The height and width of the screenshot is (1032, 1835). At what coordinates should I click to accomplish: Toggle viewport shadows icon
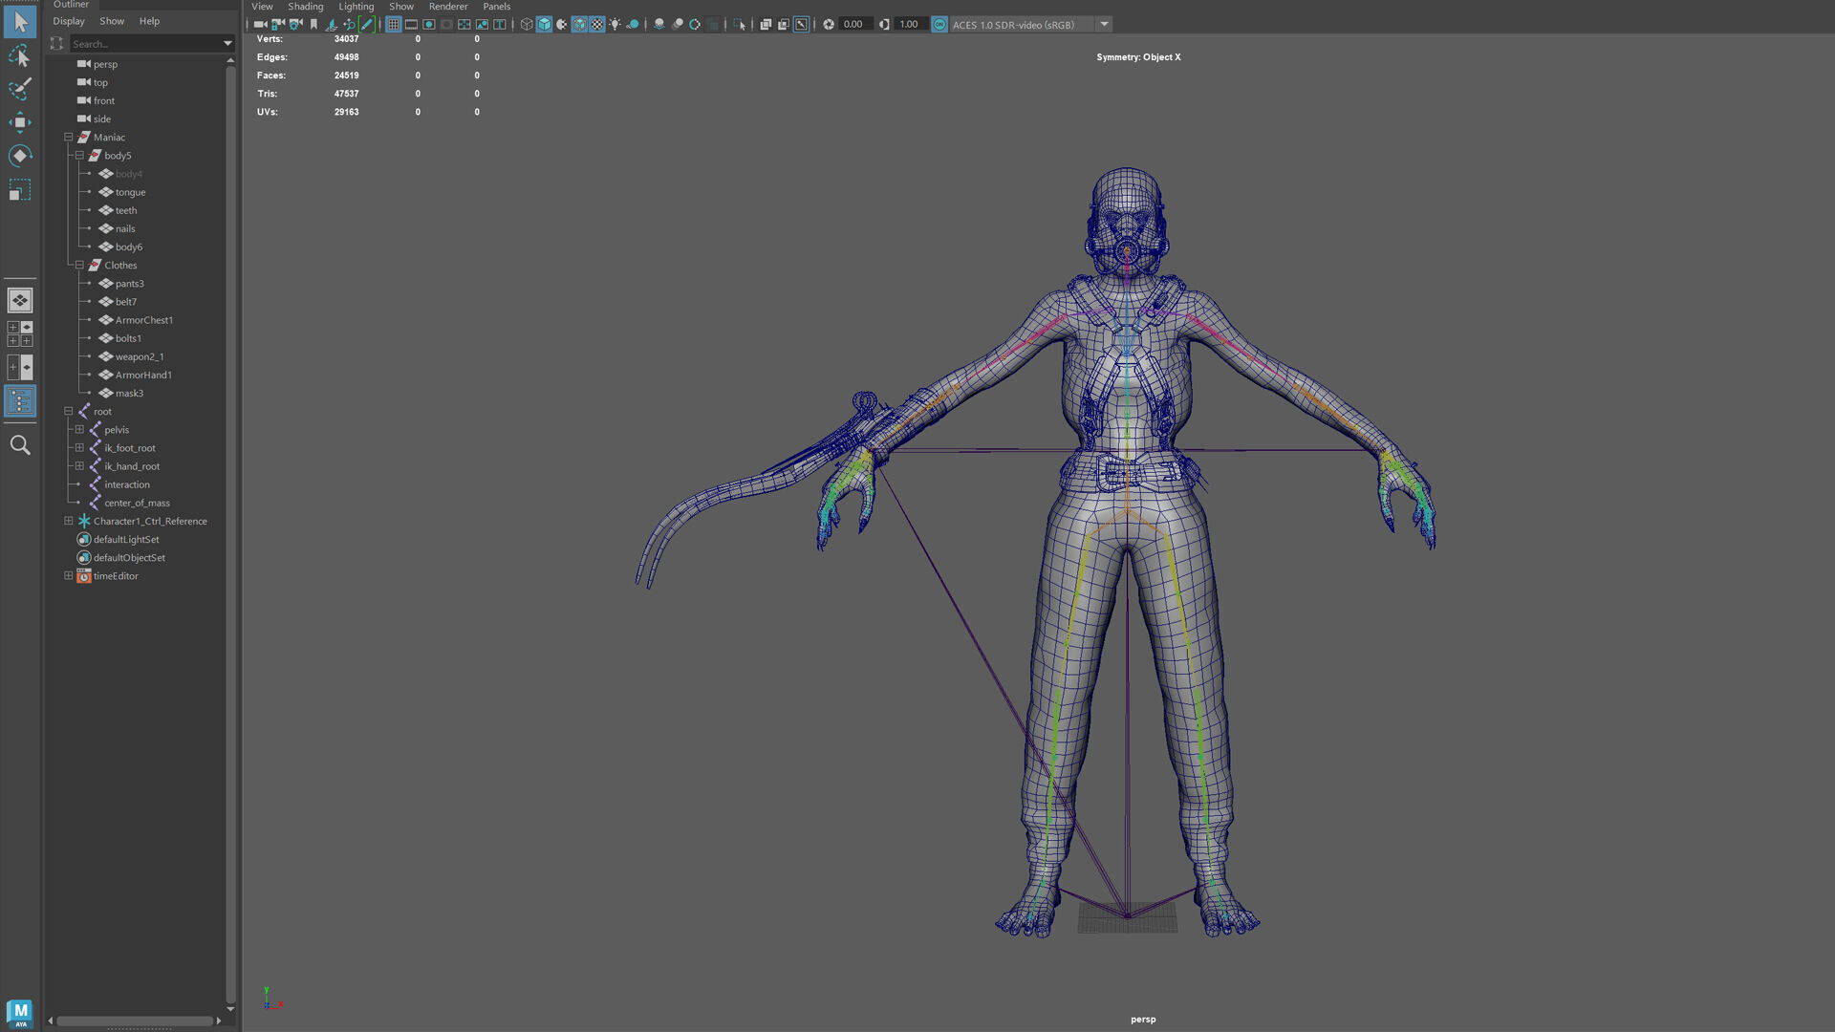coord(633,24)
